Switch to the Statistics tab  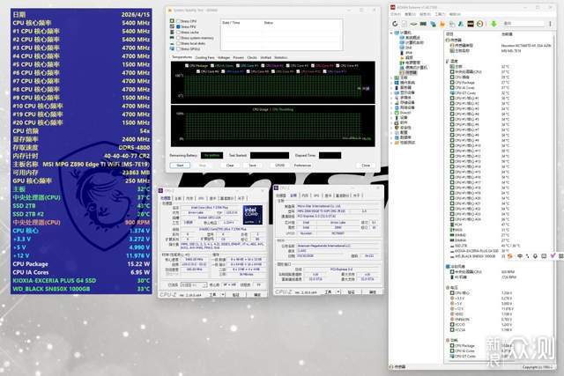pos(281,57)
